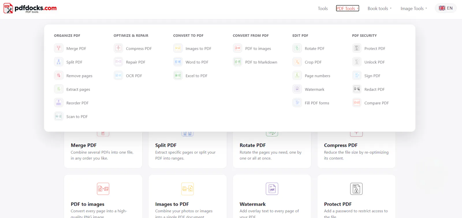Screen dimensions: 462x218
Task: Click the Protect PDF card padlock icon
Action: click(x=356, y=189)
